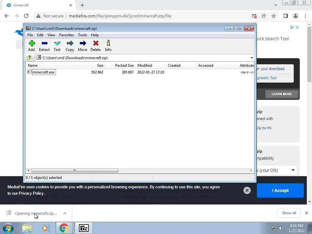Click the Zip for PC link
This screenshot has height=234, width=312.
264,128
